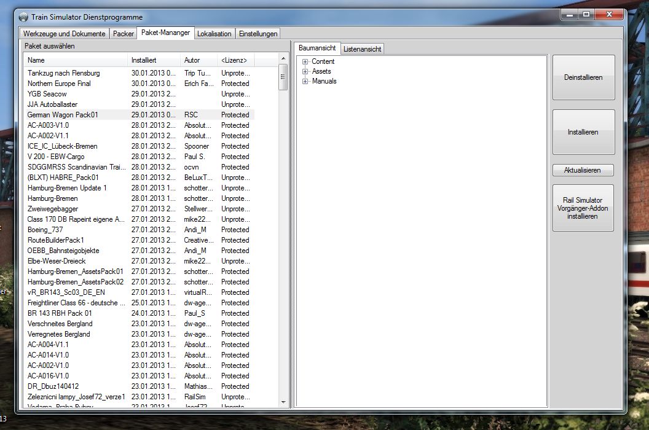This screenshot has width=649, height=430.
Task: Sort by Lizenz column header
Action: click(x=235, y=60)
